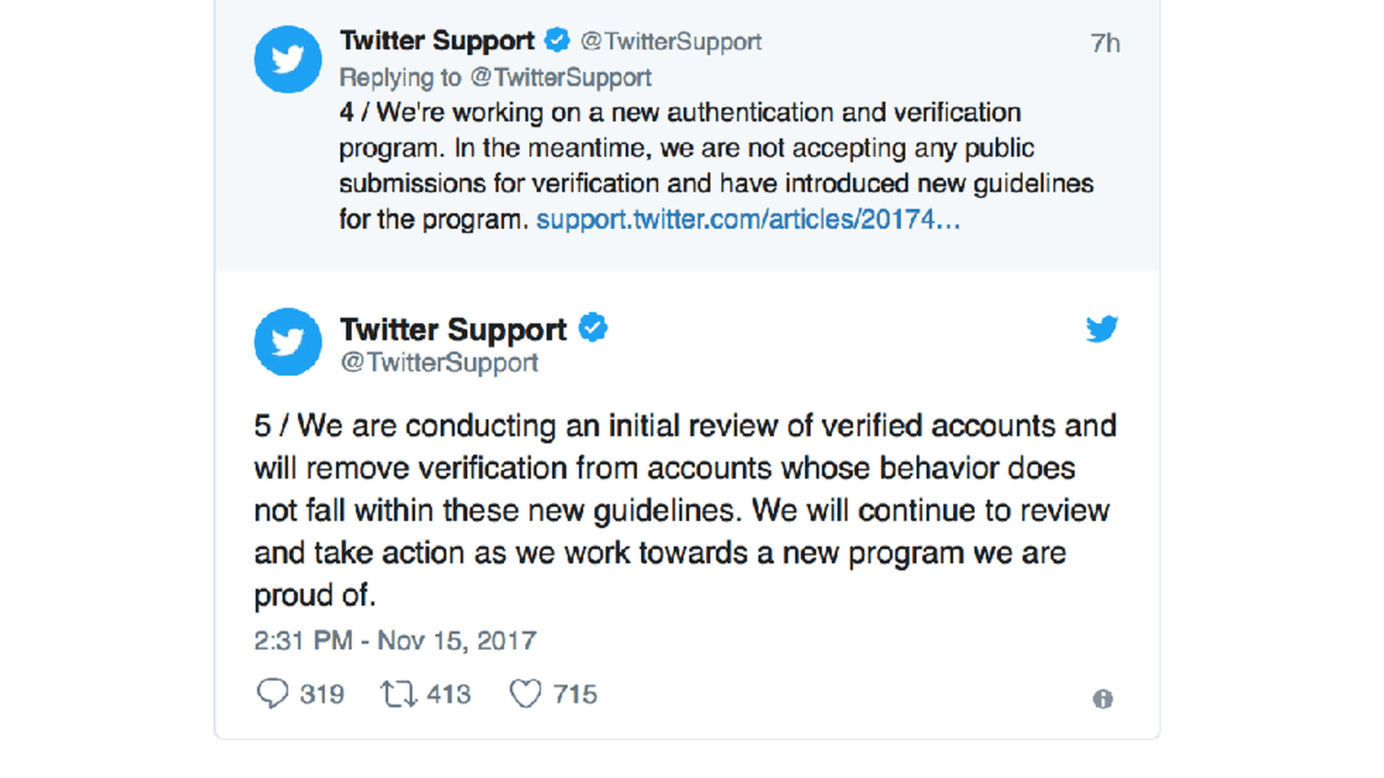Open the '2:31 PM - Nov 15, 2017' timestamp
The image size is (1384, 778).
point(395,640)
